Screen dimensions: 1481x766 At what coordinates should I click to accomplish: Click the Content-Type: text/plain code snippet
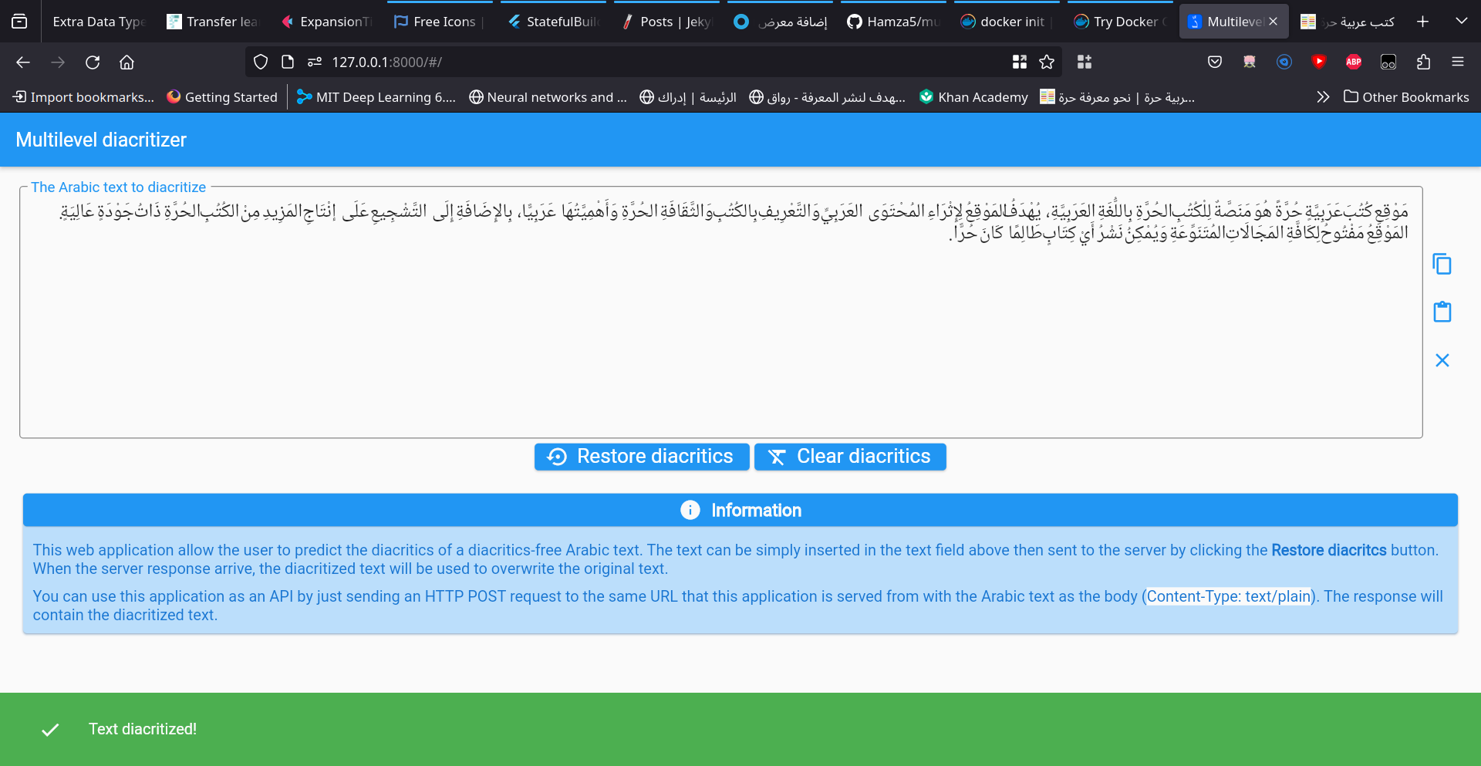[x=1229, y=596]
